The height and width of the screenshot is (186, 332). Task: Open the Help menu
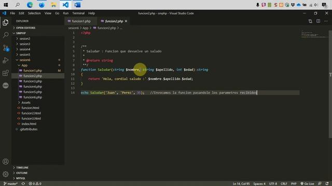pyautogui.click(x=91, y=13)
